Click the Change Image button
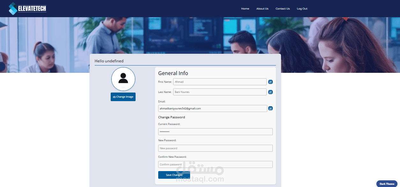400x187 pixels. click(123, 97)
